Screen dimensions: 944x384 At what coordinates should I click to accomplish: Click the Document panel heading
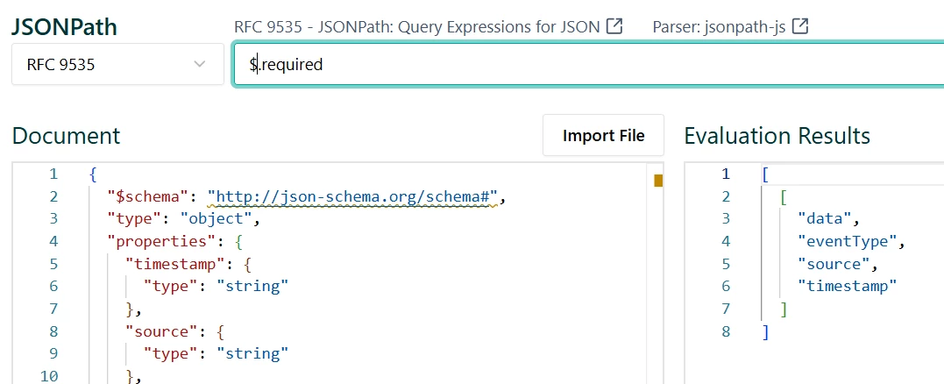[66, 136]
